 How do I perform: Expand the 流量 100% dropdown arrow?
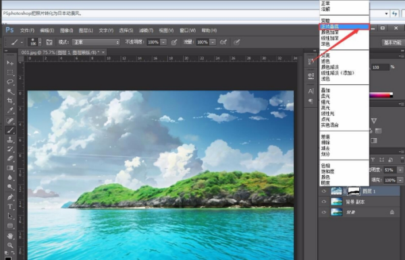click(213, 42)
